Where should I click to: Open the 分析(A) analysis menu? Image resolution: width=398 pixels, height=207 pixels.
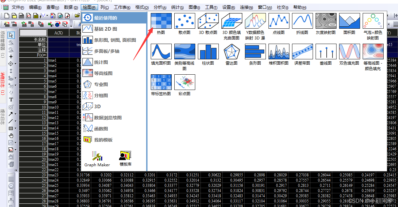(x=160, y=7)
